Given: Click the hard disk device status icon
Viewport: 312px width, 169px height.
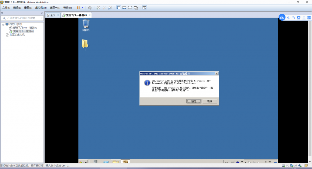Looking at the screenshot, I should 284,166.
